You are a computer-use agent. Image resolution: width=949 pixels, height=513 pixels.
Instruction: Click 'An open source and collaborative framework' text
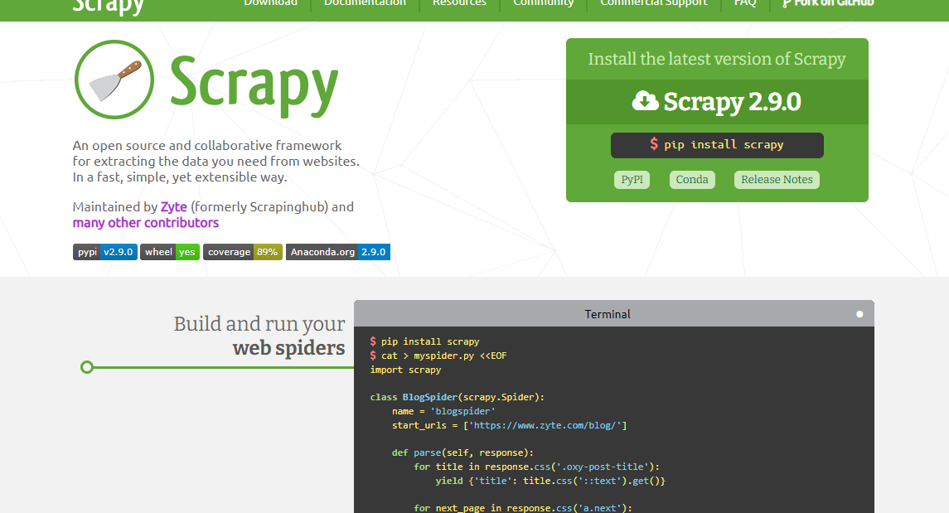pyautogui.click(x=207, y=146)
